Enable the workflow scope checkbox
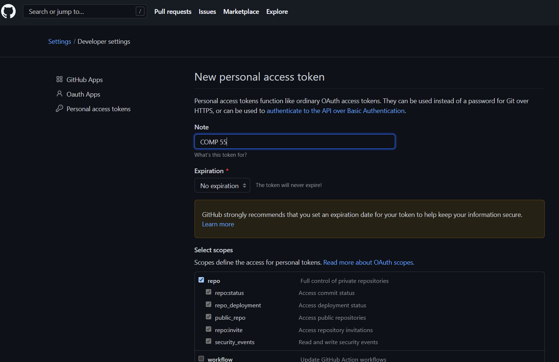 [x=201, y=359]
